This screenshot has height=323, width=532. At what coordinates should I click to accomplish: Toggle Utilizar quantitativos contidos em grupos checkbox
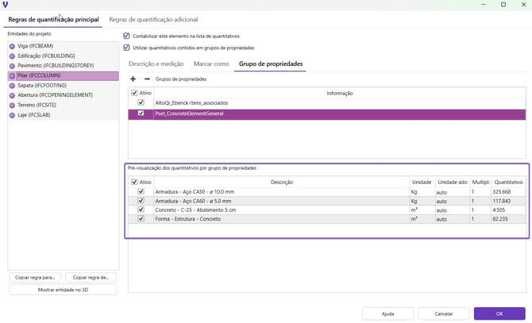pos(126,48)
